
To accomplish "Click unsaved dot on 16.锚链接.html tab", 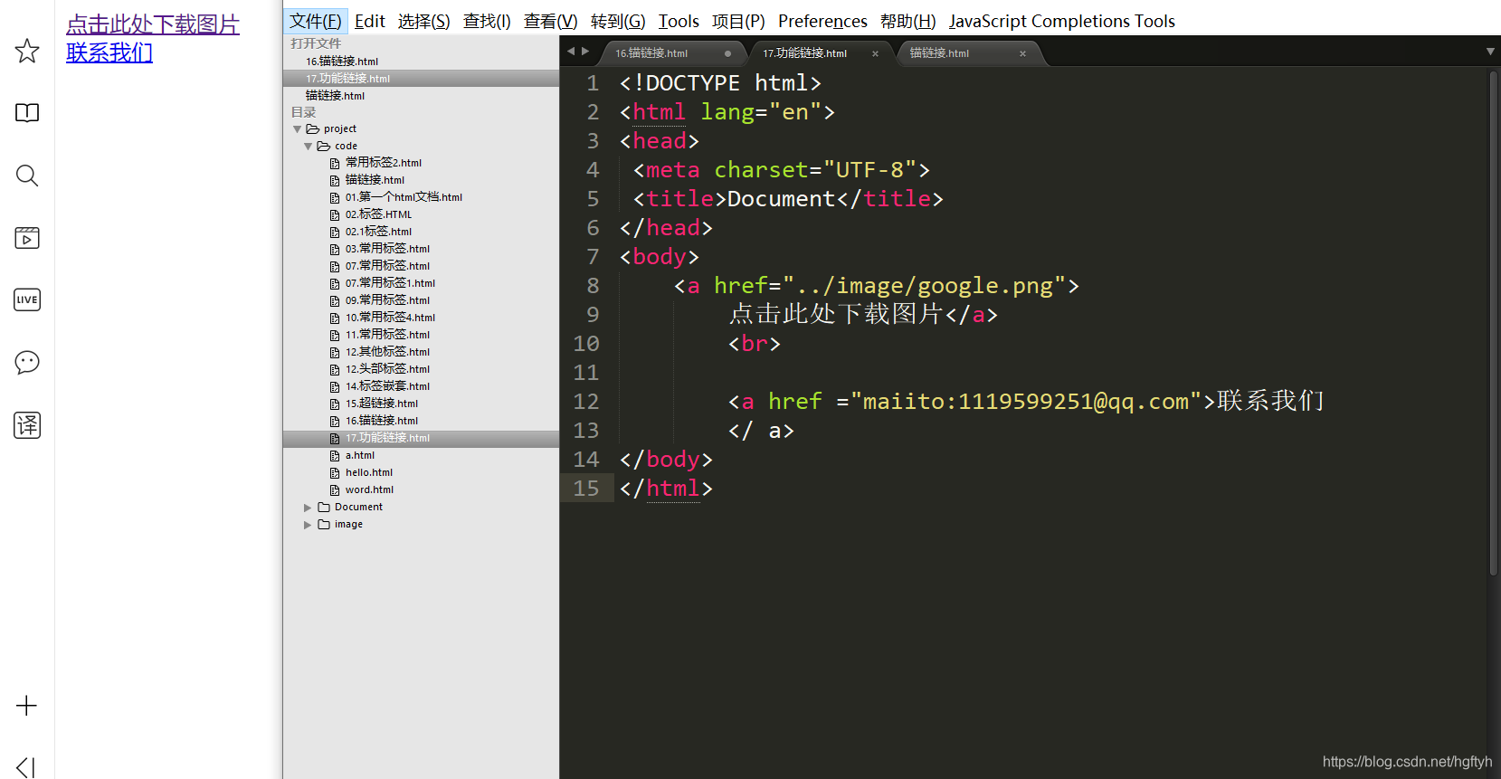I will point(727,53).
